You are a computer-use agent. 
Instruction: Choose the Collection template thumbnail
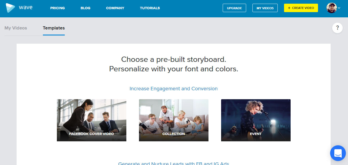point(174,120)
